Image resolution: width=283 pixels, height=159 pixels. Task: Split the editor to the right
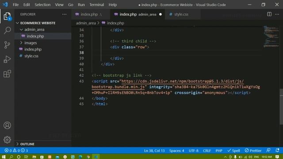(269, 14)
